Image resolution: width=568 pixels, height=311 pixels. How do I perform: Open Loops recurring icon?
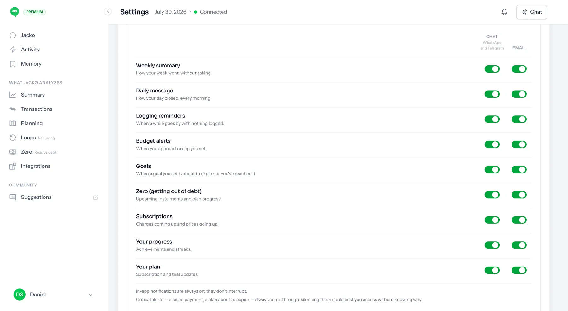13,138
